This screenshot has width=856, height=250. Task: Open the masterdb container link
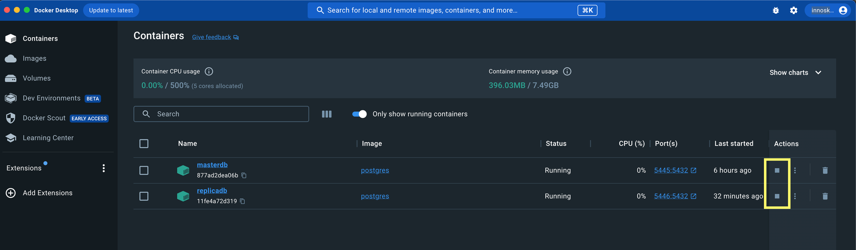(x=212, y=165)
